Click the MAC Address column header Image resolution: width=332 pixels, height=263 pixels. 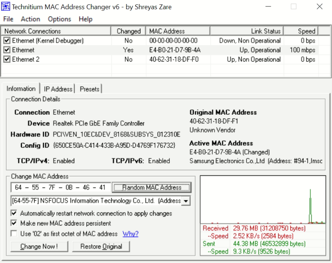point(178,31)
